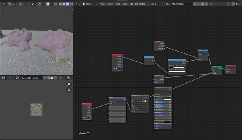Switch to material preview shading

pyautogui.click(x=68, y=4)
